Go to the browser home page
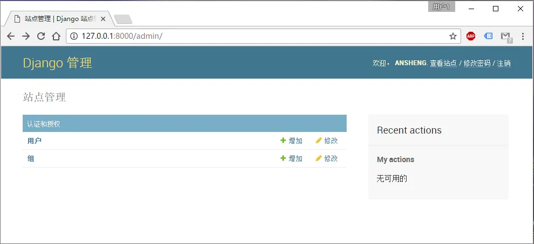 tap(56, 36)
